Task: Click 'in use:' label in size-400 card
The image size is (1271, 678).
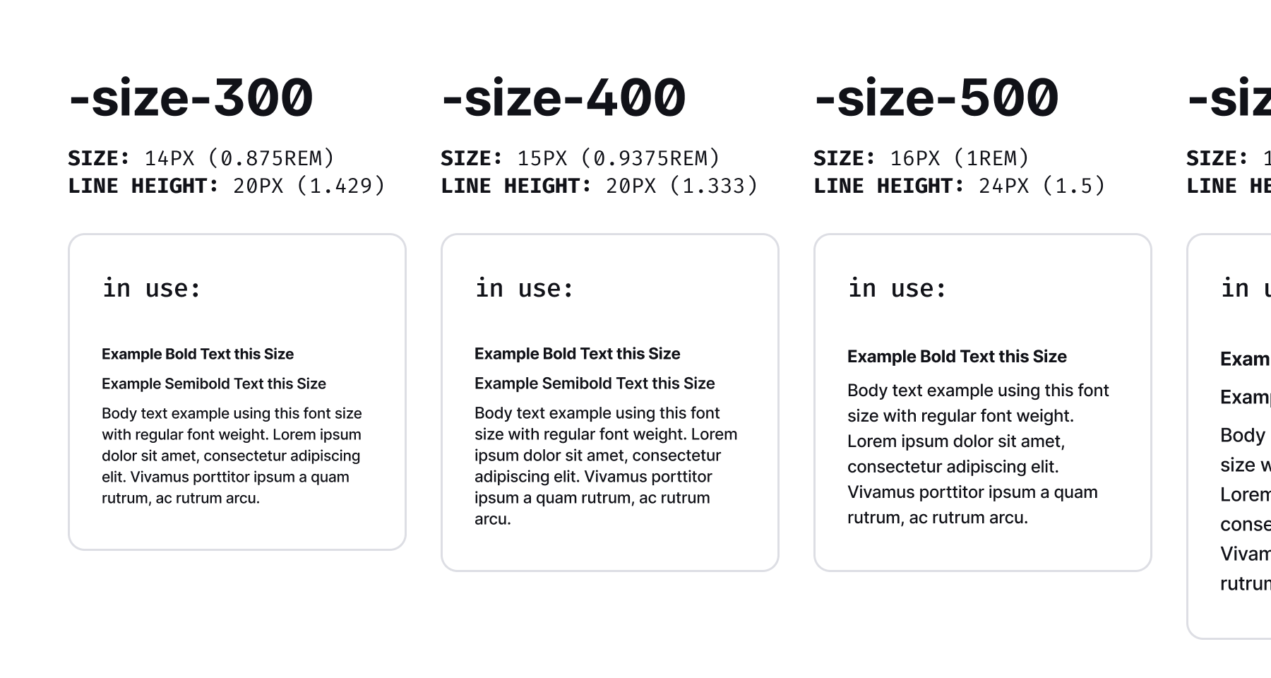Action: tap(525, 288)
